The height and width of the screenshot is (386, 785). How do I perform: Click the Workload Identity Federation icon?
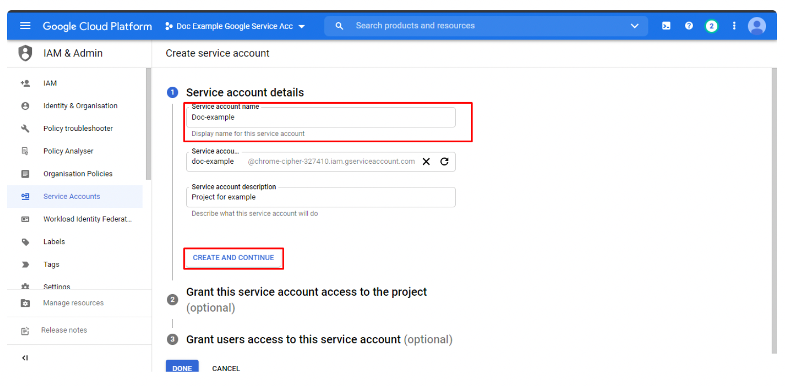pos(25,219)
